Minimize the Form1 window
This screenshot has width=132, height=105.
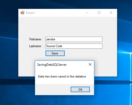[x=87, y=13]
